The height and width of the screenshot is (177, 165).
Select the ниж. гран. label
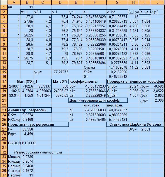[x=95, y=105]
